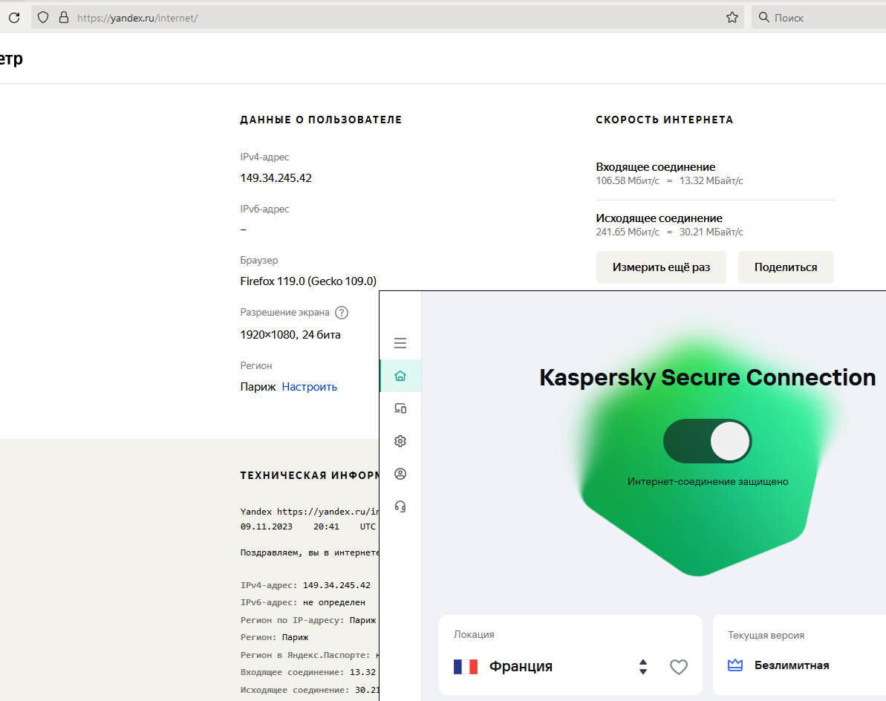The image size is (886, 701).
Task: Click the region name Париж beside Настроить
Action: click(x=258, y=387)
